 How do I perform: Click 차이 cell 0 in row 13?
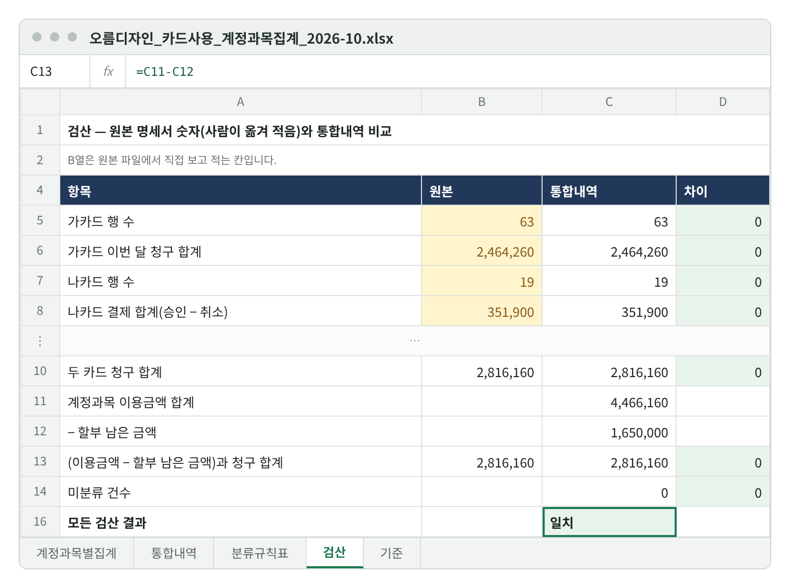point(723,462)
